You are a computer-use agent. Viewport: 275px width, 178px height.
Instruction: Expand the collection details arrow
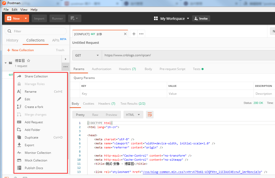[66, 59]
